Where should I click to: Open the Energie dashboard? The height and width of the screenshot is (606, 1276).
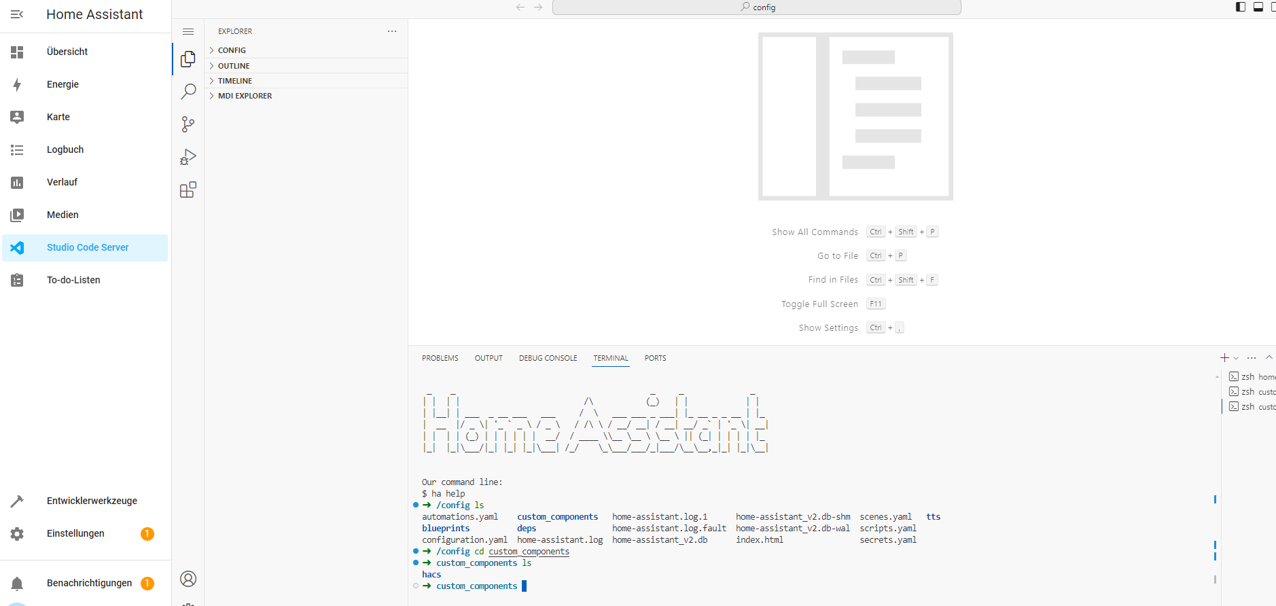click(86, 84)
